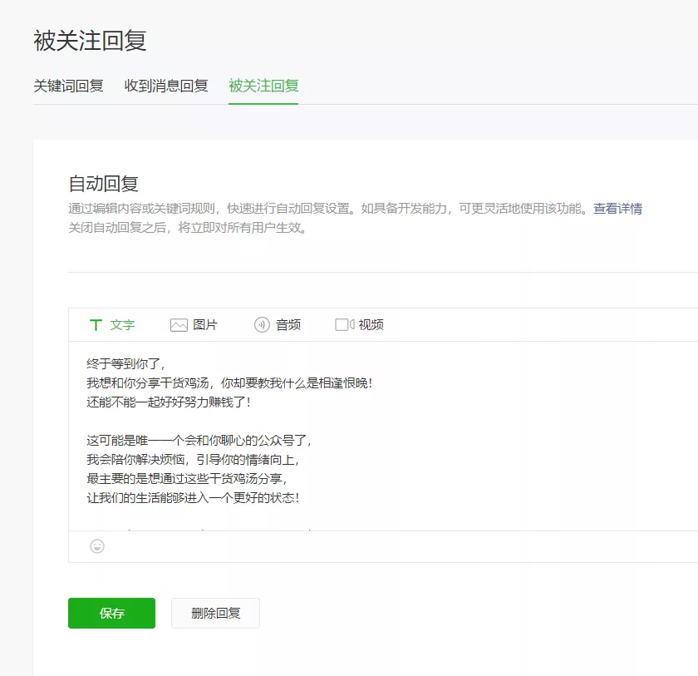Select the T text message icon
This screenshot has width=698, height=676.
tap(96, 325)
